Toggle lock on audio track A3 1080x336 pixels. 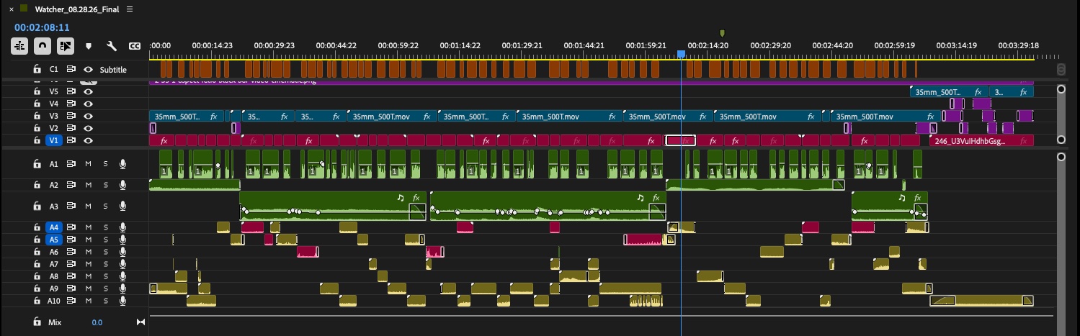tap(37, 206)
